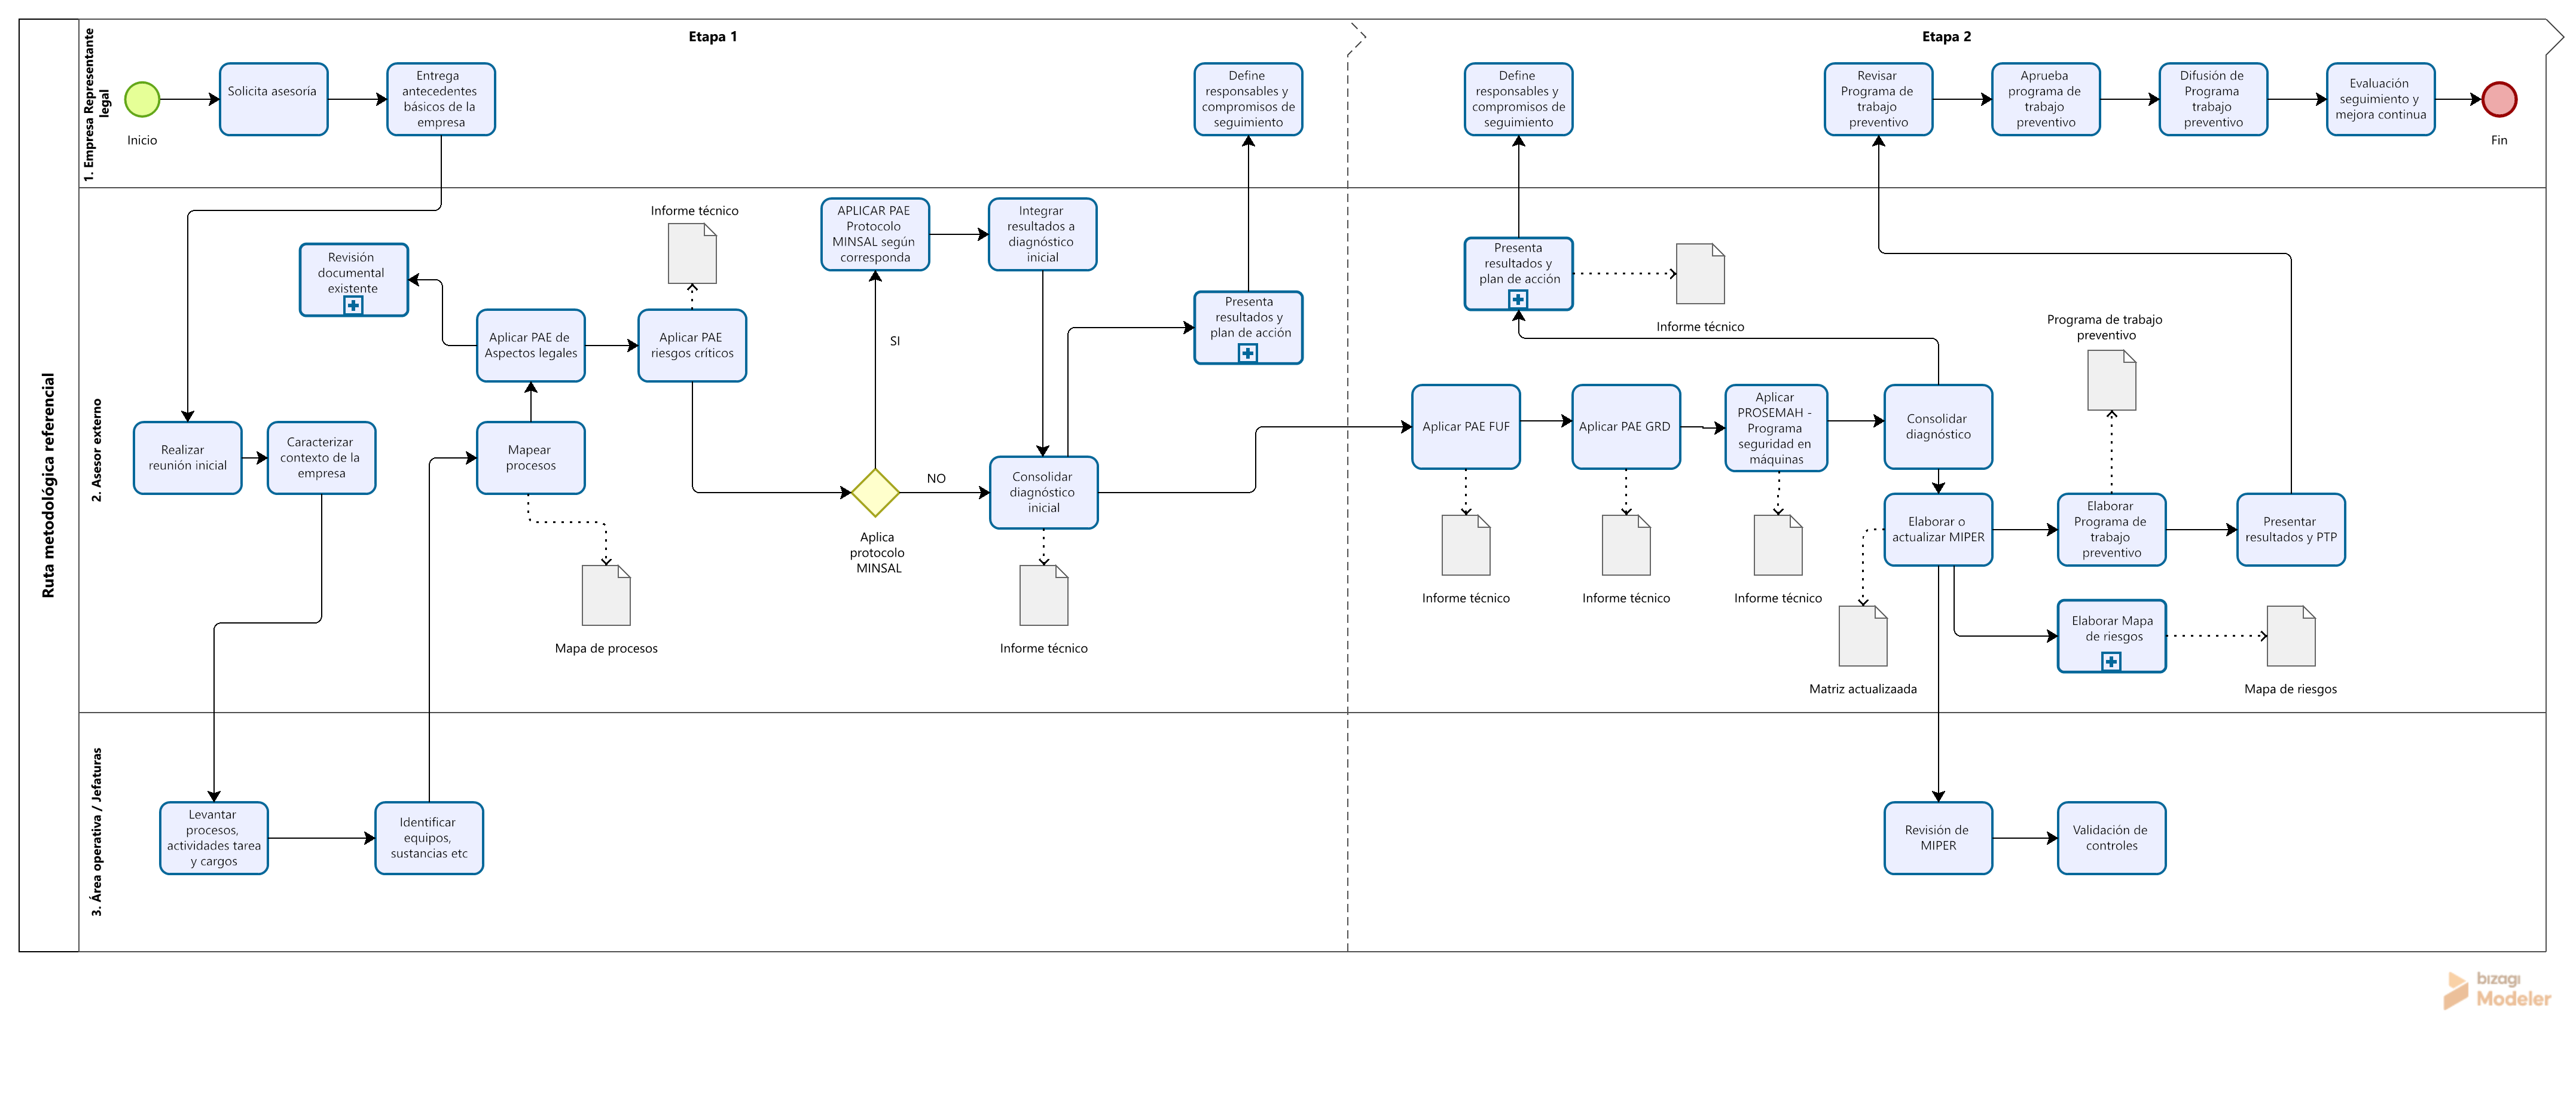Select the 1. Empresa Representante legal lane header
The image size is (2576, 1094).
96,104
